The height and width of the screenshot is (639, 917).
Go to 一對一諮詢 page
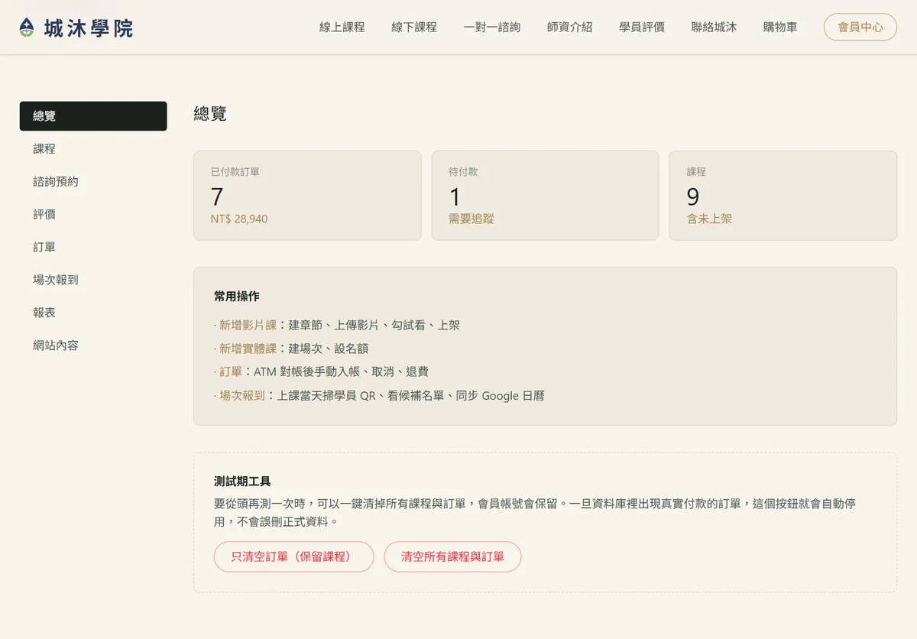[x=492, y=27]
